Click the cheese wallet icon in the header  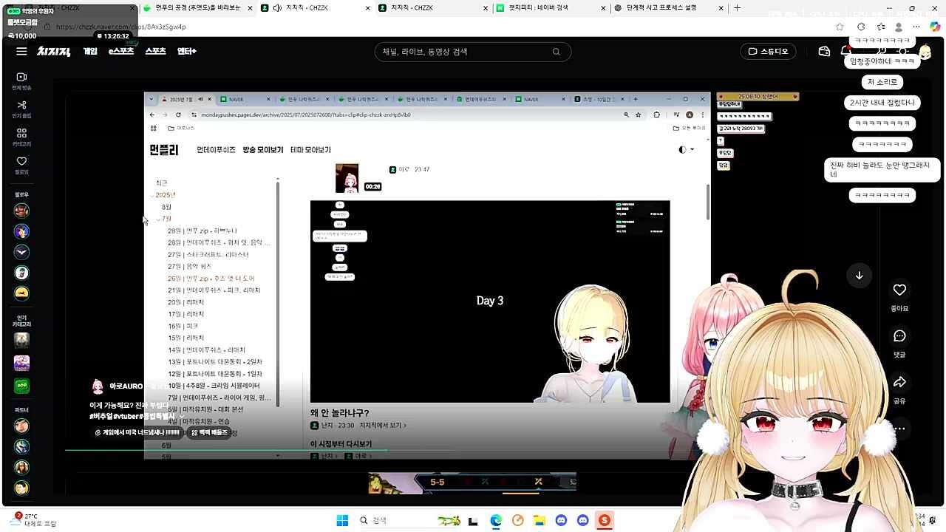pyautogui.click(x=824, y=52)
